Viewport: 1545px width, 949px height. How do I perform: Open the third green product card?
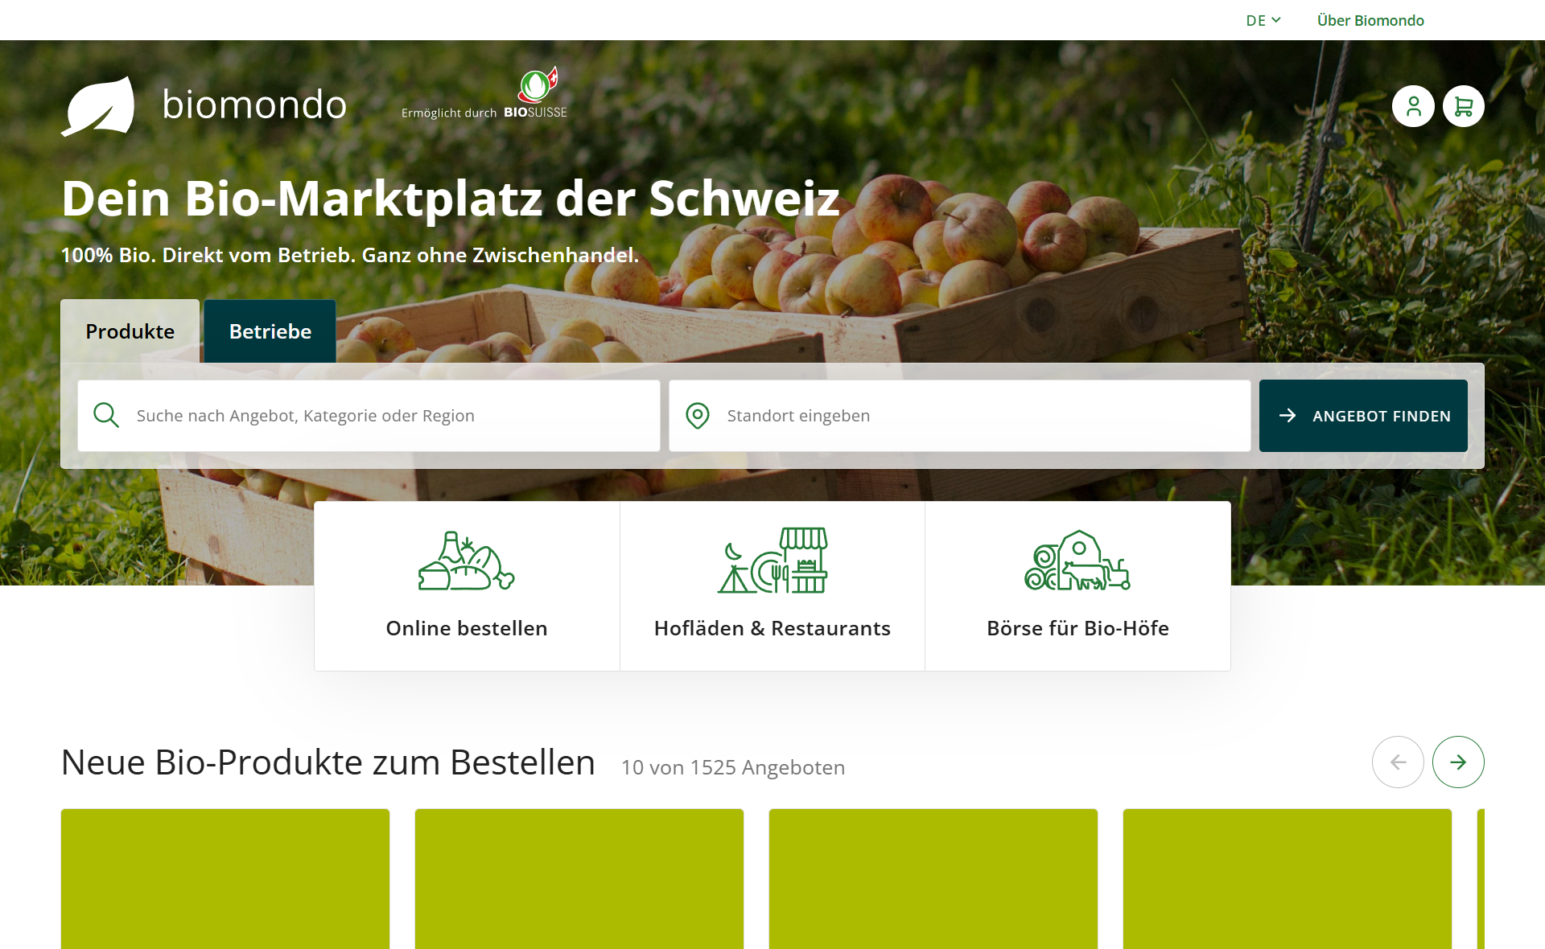pyautogui.click(x=933, y=878)
